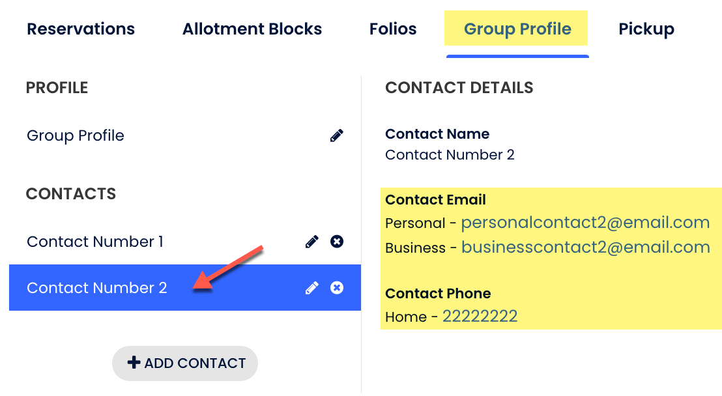Screen dimensions: 722x396
Task: Delete Contact Number 2 with X icon
Action: pos(337,288)
